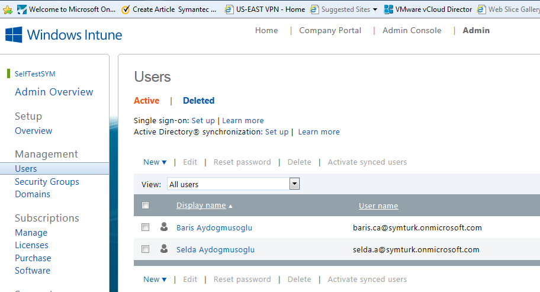Open Domains in sidebar
540x292 pixels.
33,194
